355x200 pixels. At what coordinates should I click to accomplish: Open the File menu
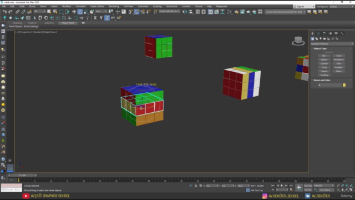[4, 7]
